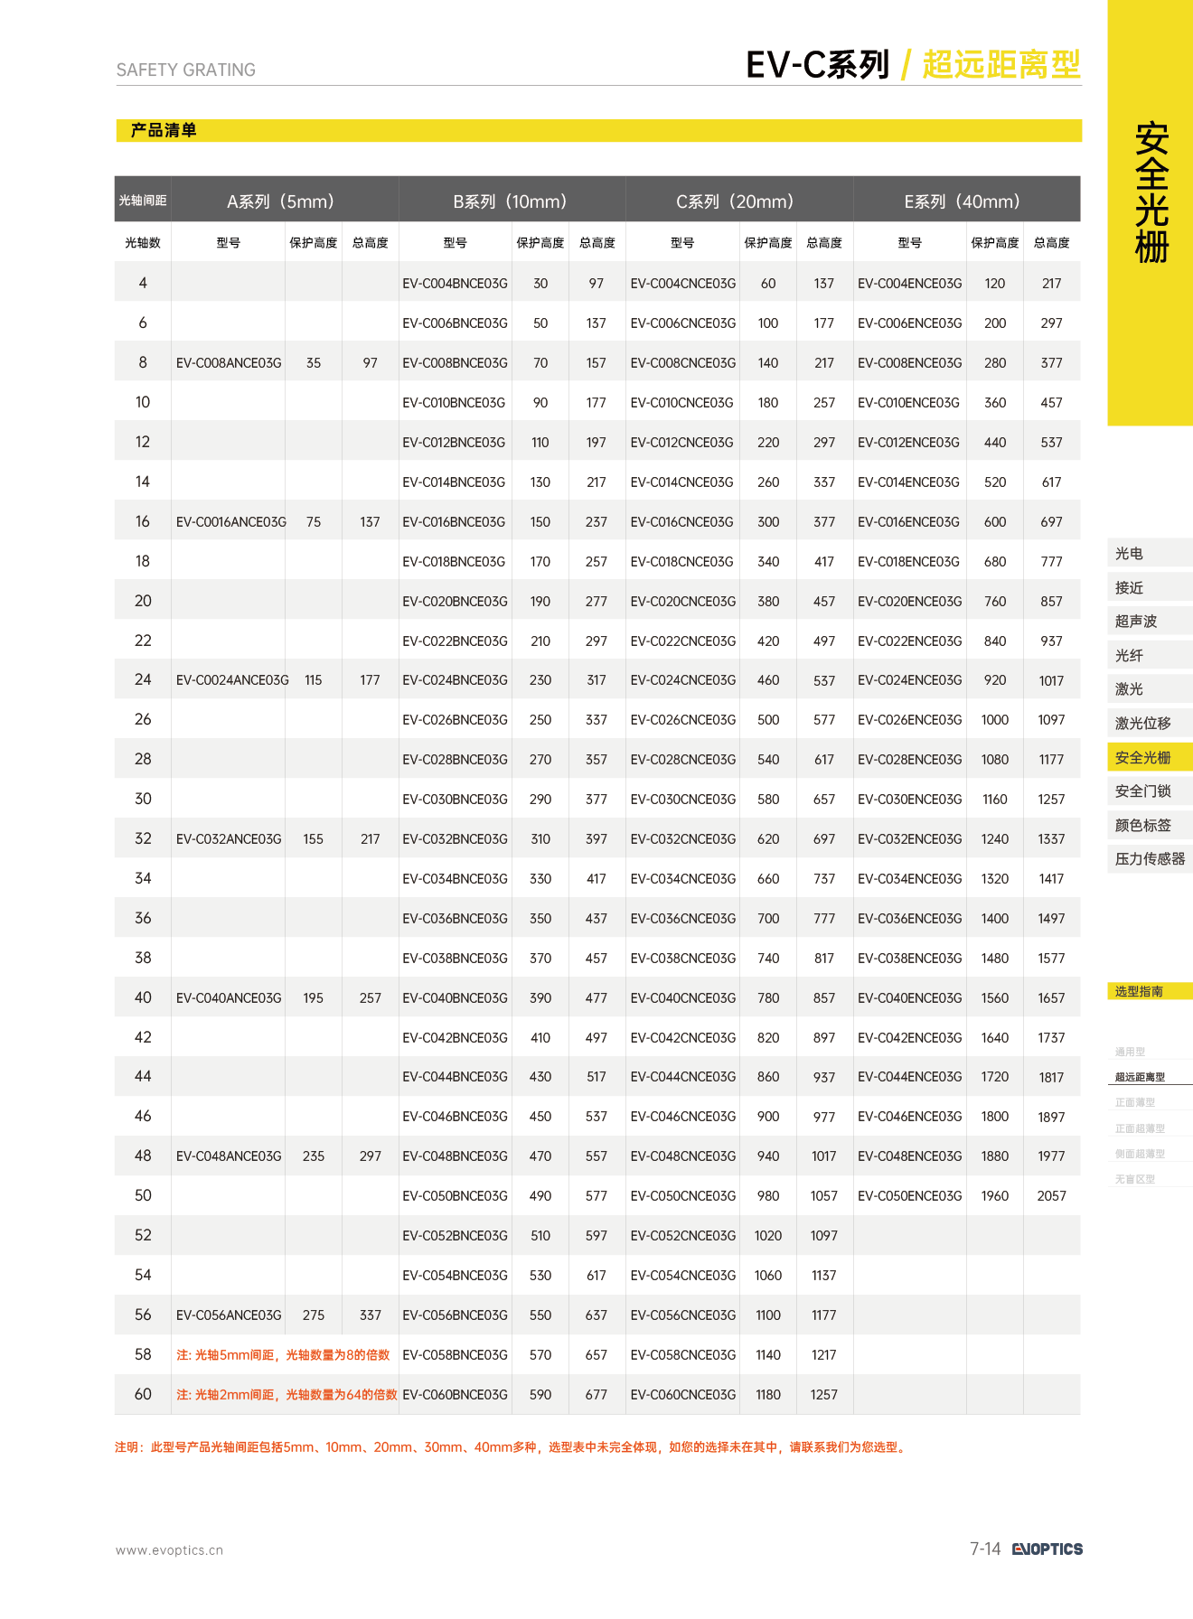1193x1619 pixels.
Task: Select model EV-C004ENCE03G
Action: coord(910,284)
